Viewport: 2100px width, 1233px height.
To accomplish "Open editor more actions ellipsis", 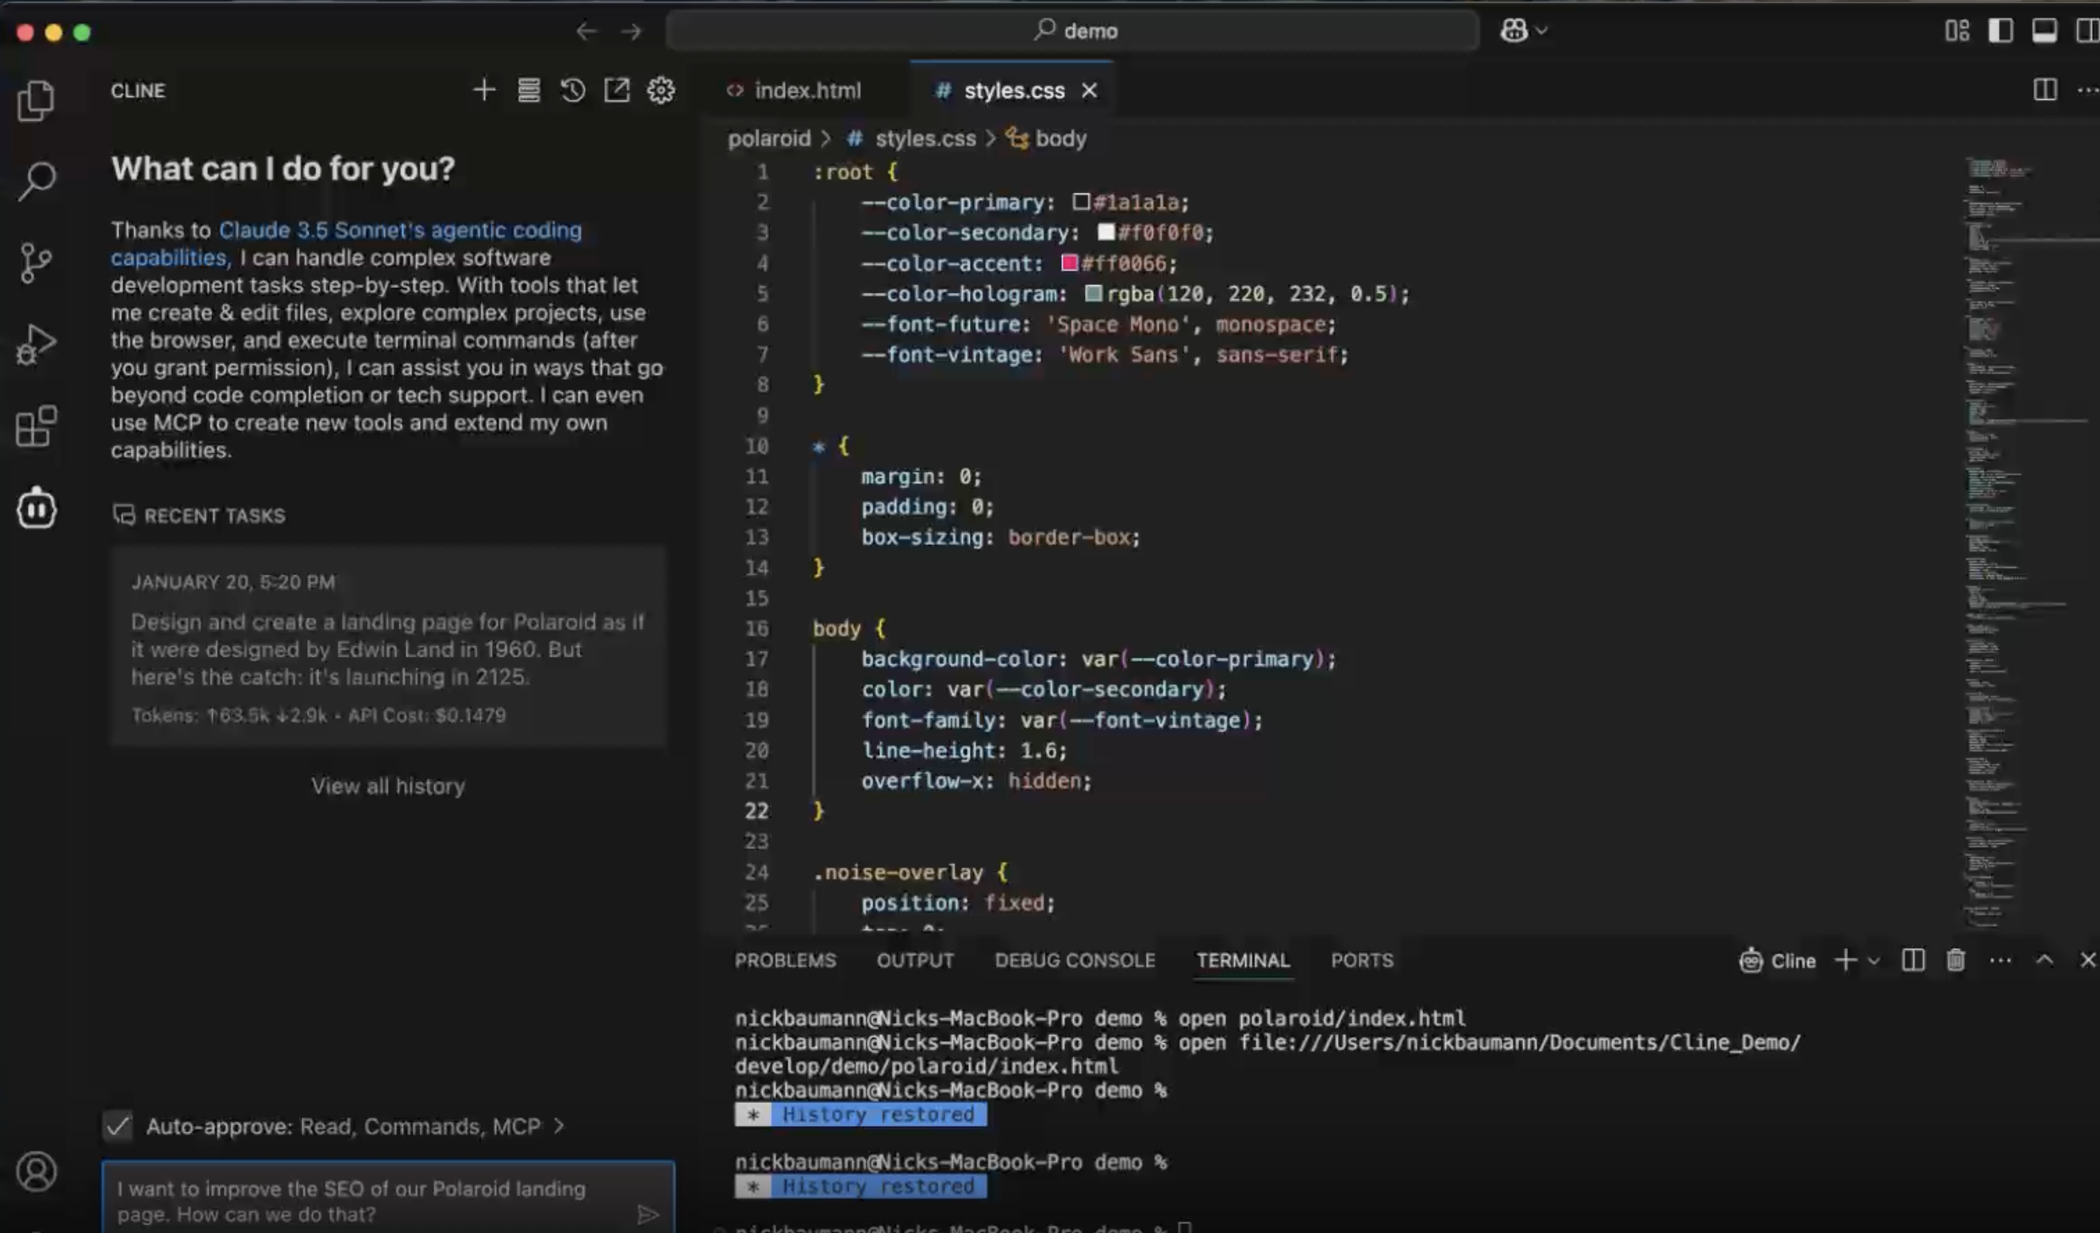I will pyautogui.click(x=2087, y=90).
